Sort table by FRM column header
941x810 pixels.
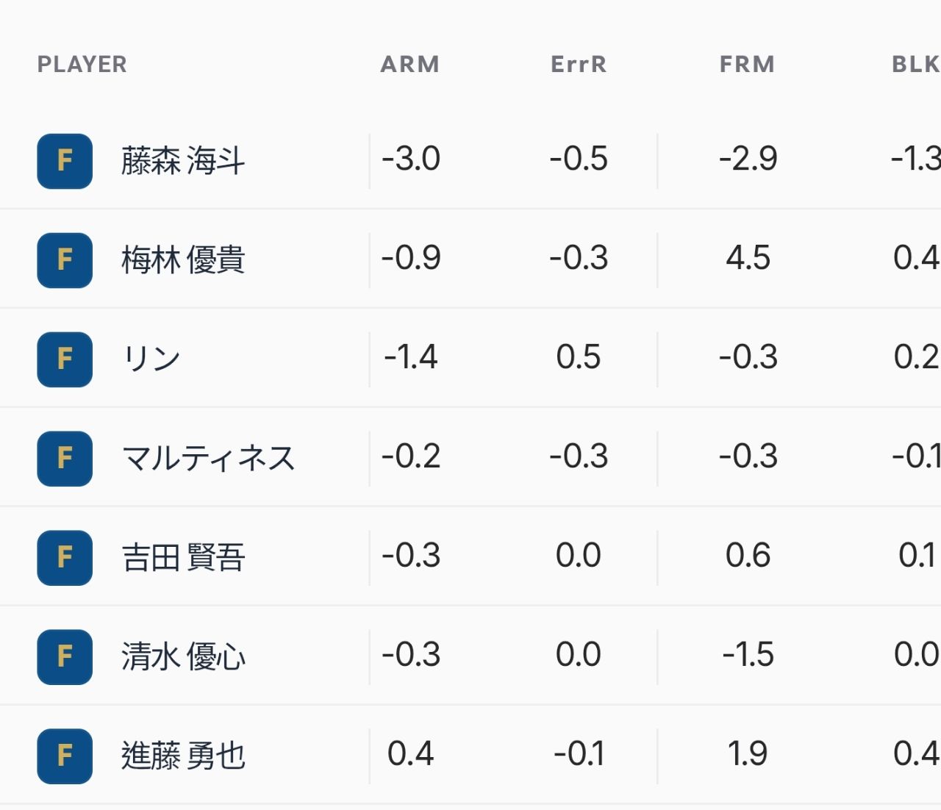[x=748, y=65]
